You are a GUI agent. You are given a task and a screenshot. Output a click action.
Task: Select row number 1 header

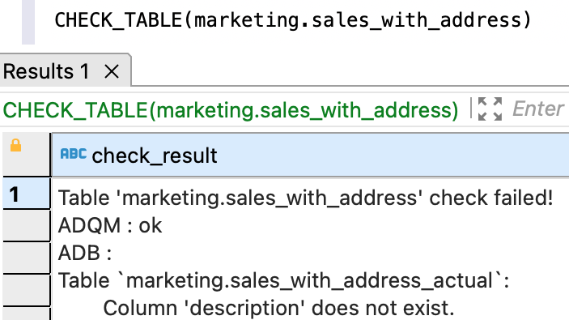coord(26,194)
